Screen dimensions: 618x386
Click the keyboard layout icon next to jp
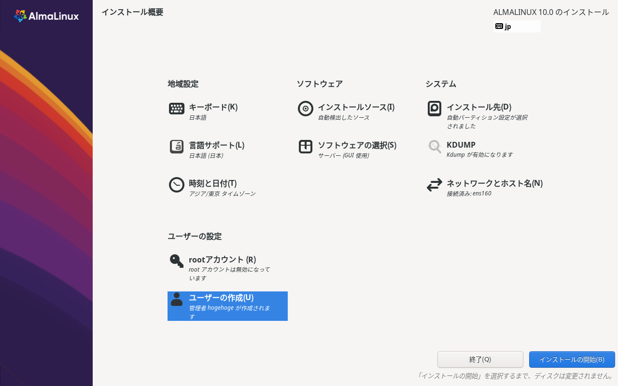click(499, 27)
